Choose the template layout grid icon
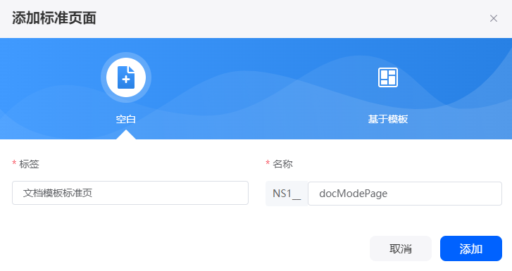This screenshot has height=271, width=512. pos(387,77)
